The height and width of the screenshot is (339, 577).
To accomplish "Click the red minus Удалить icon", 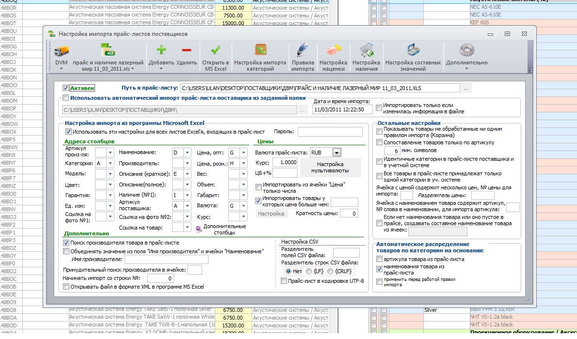I will (187, 50).
